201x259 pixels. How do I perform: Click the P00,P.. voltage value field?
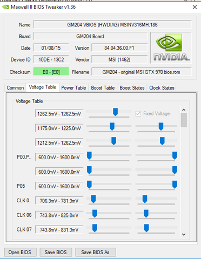59,158
